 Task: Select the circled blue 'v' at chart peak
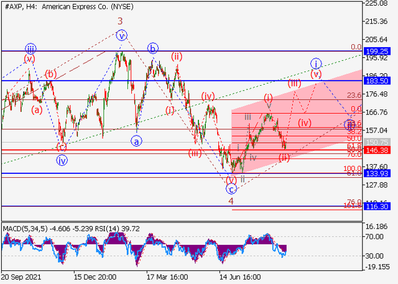click(122, 35)
